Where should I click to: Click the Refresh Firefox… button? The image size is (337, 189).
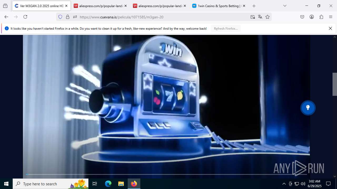click(226, 29)
